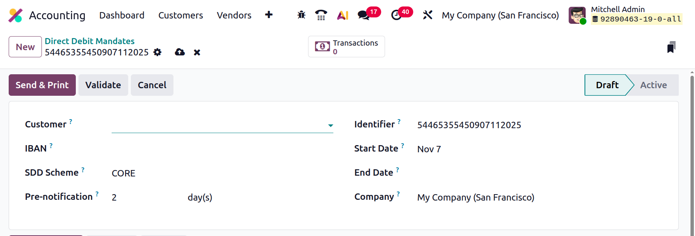Screen dimensions: 695x236
Task: Open the VoIP phone dialer icon
Action: click(321, 15)
